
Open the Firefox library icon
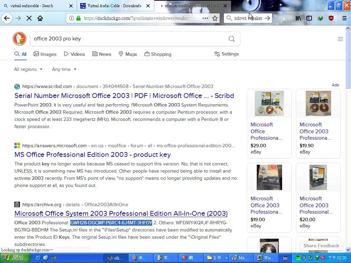point(298,18)
